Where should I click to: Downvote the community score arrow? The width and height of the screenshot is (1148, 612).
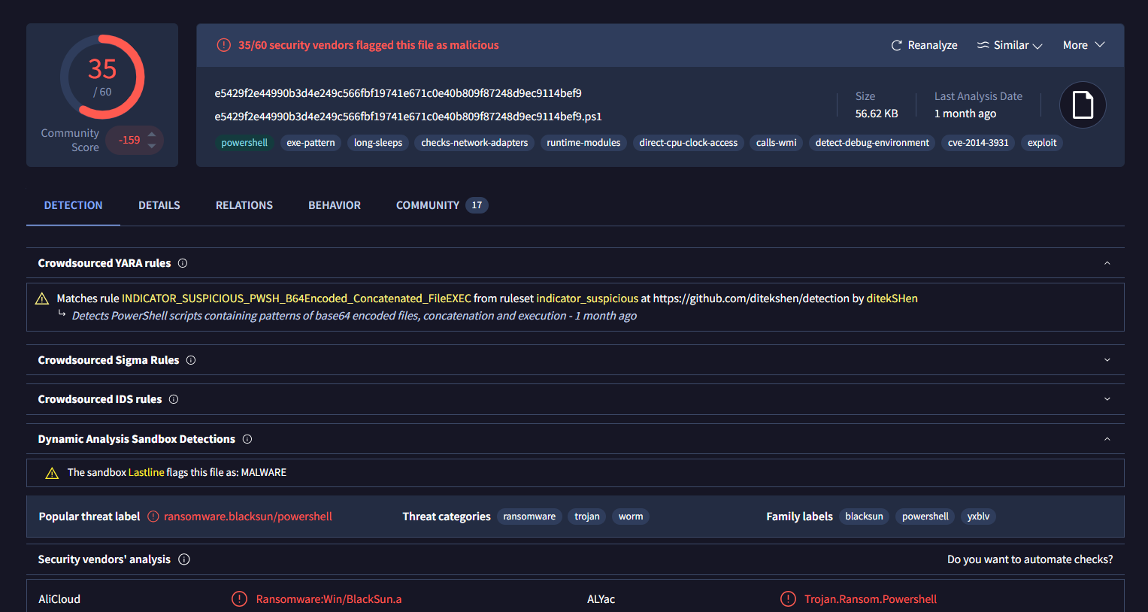click(152, 146)
